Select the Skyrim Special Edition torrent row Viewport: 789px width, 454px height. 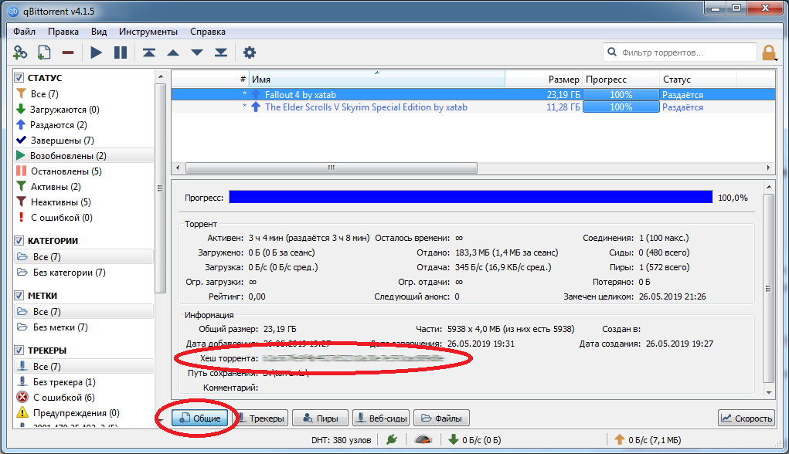pyautogui.click(x=366, y=107)
